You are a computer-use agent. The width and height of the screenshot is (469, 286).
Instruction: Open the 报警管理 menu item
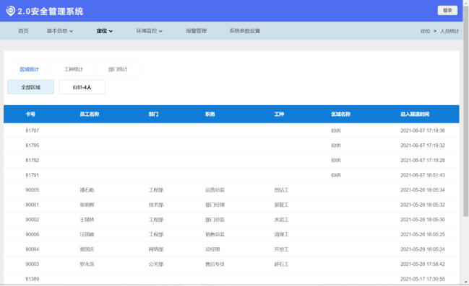(x=197, y=31)
